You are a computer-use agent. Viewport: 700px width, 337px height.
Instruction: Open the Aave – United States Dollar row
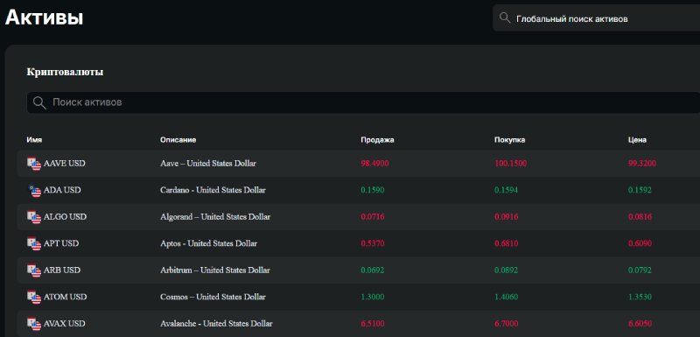[359, 164]
